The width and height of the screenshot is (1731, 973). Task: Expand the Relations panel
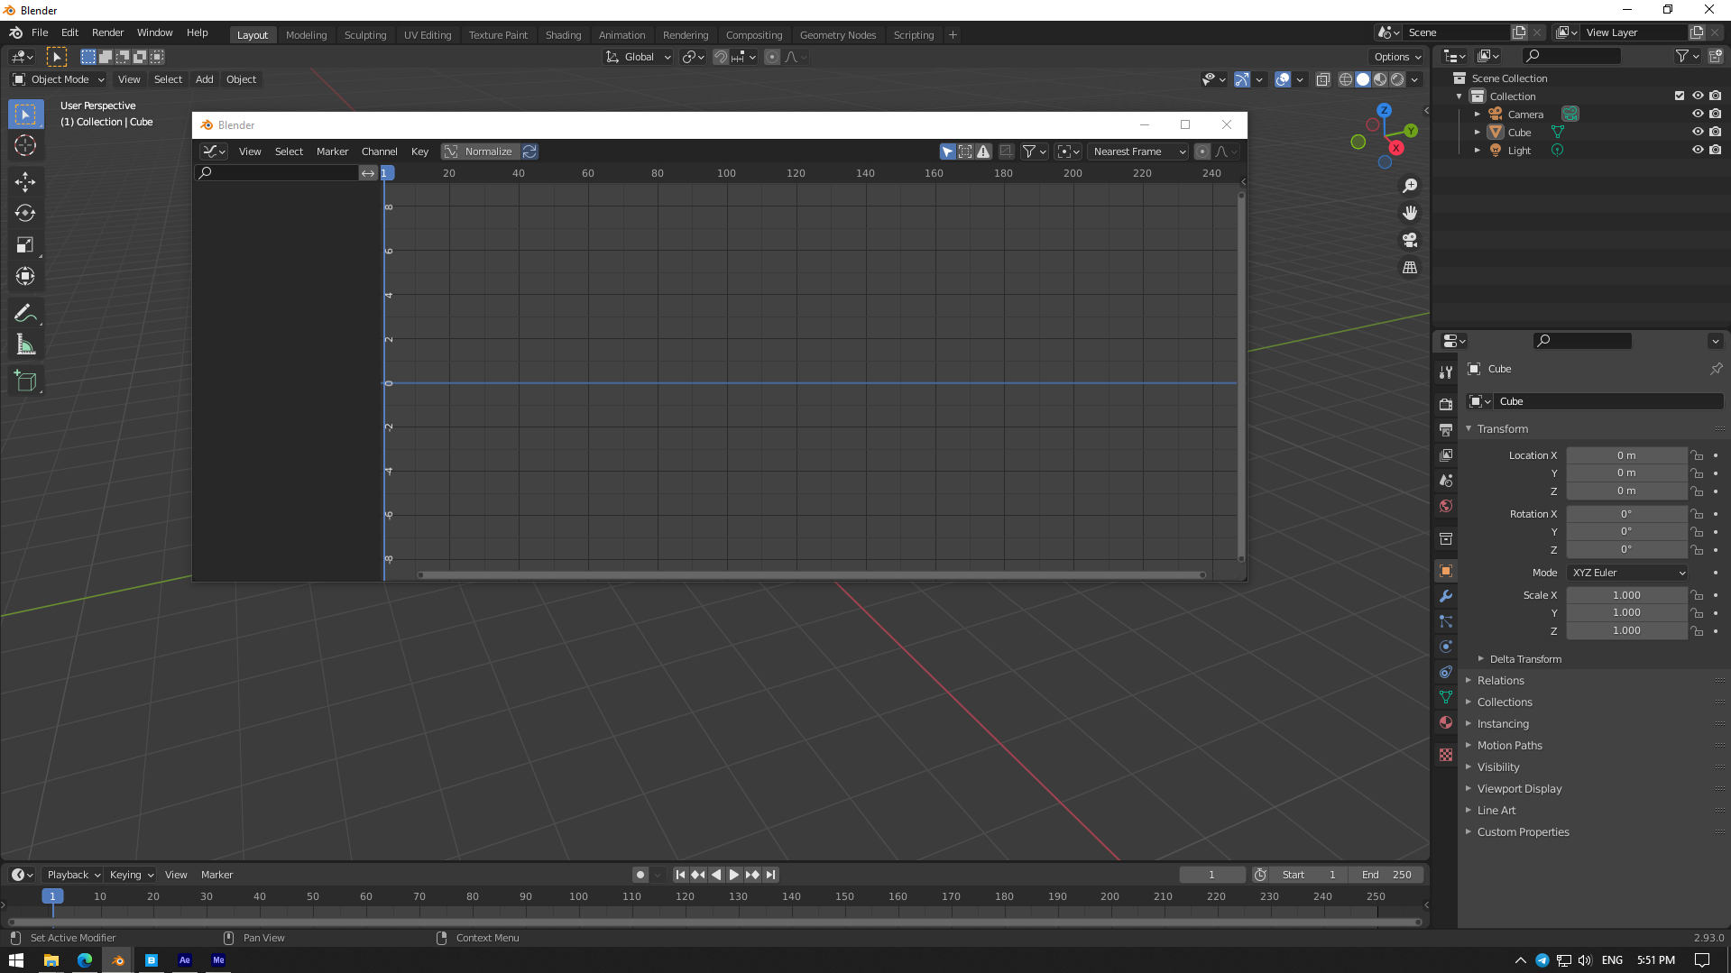pos(1500,681)
